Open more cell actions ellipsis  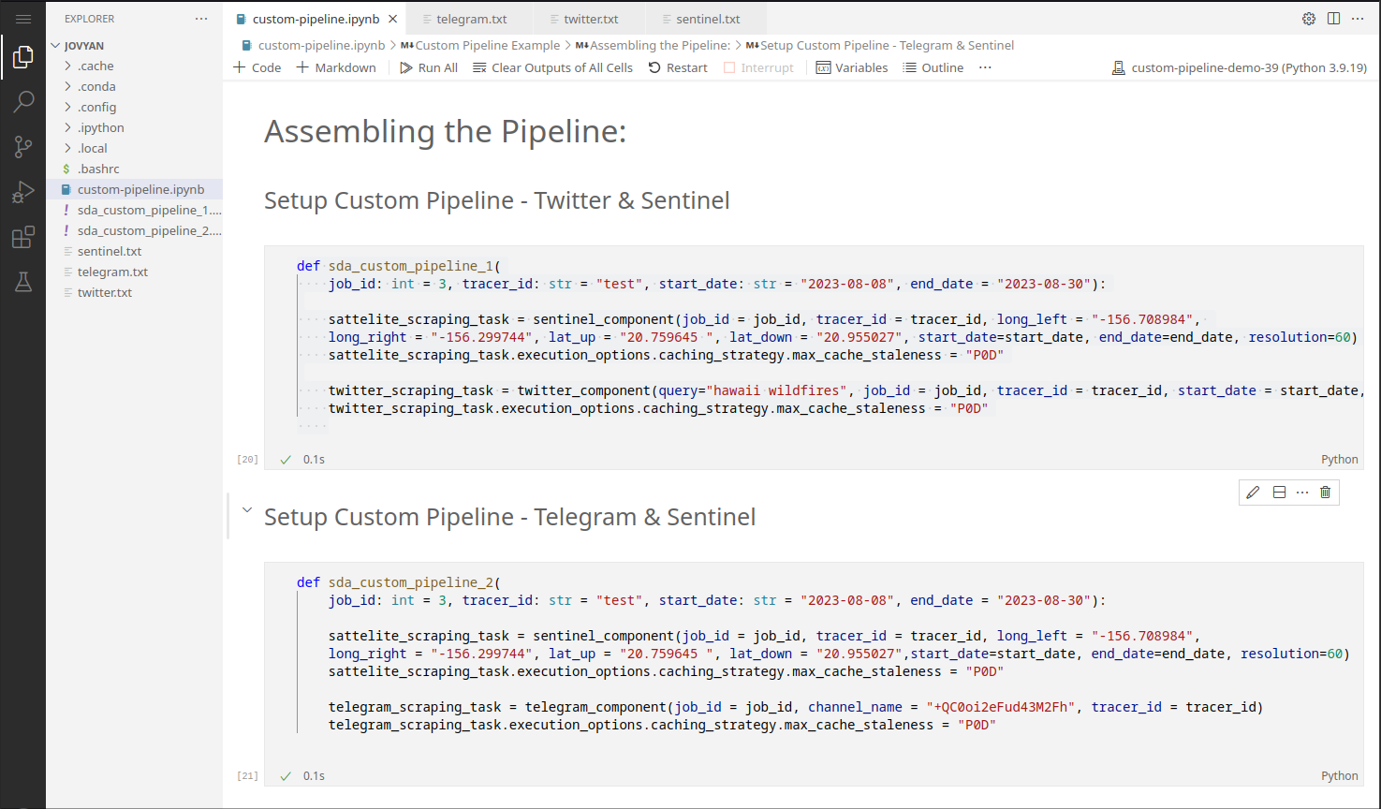coord(1302,493)
